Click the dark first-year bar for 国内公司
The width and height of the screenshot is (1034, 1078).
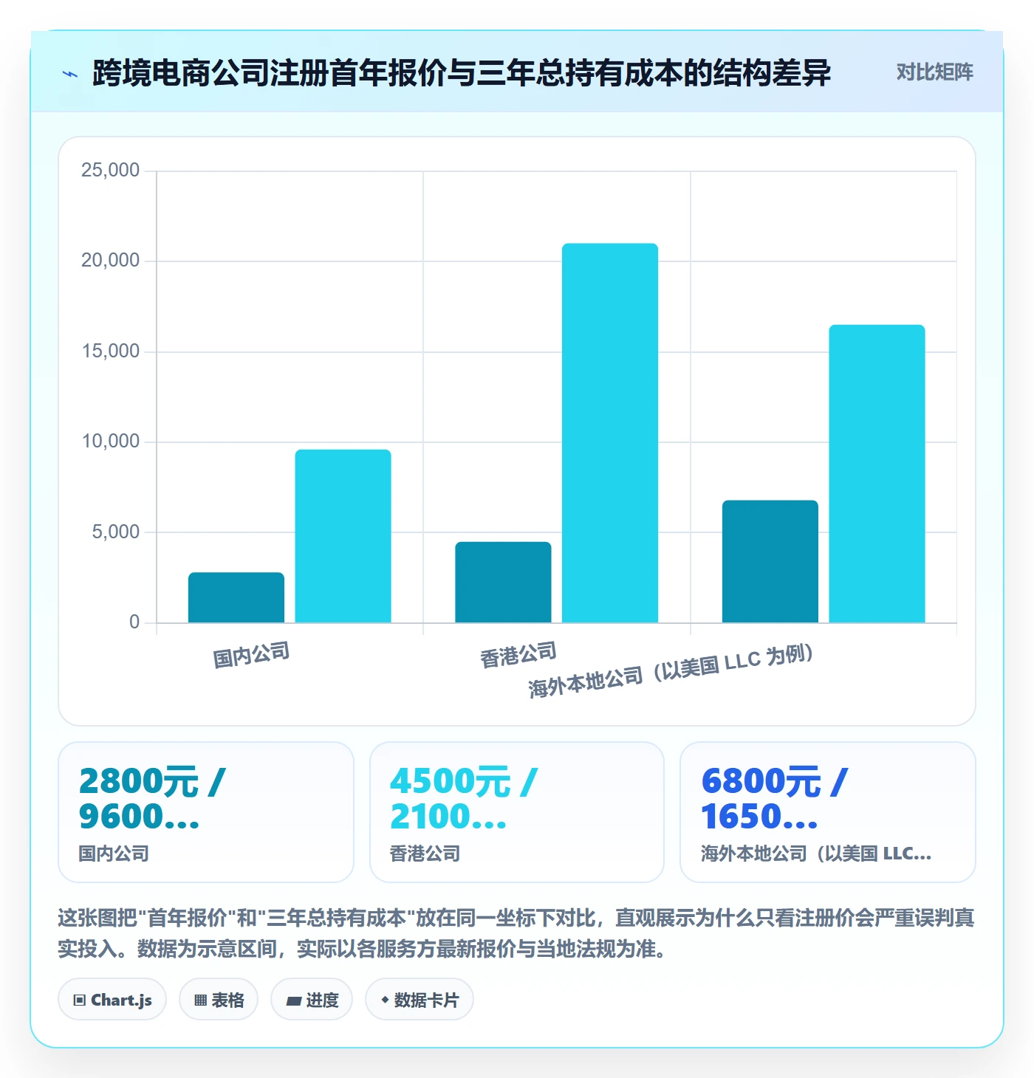236,597
